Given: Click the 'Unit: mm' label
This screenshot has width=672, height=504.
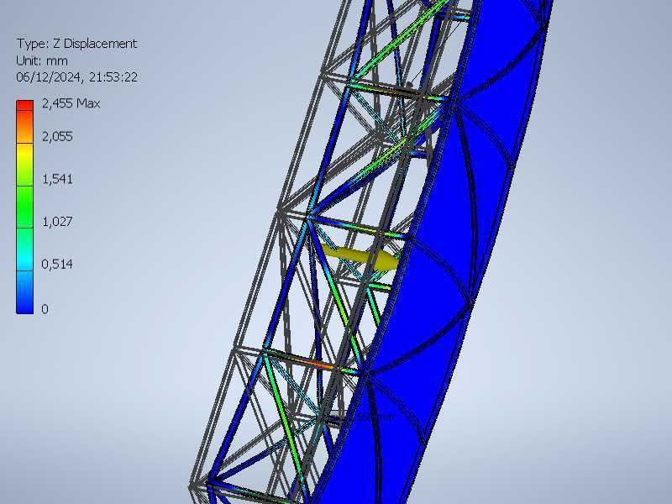Looking at the screenshot, I should [x=41, y=60].
